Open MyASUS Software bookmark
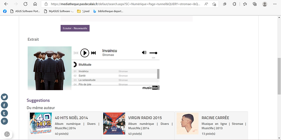Viewport: 281px width, 140px height. [59, 11]
